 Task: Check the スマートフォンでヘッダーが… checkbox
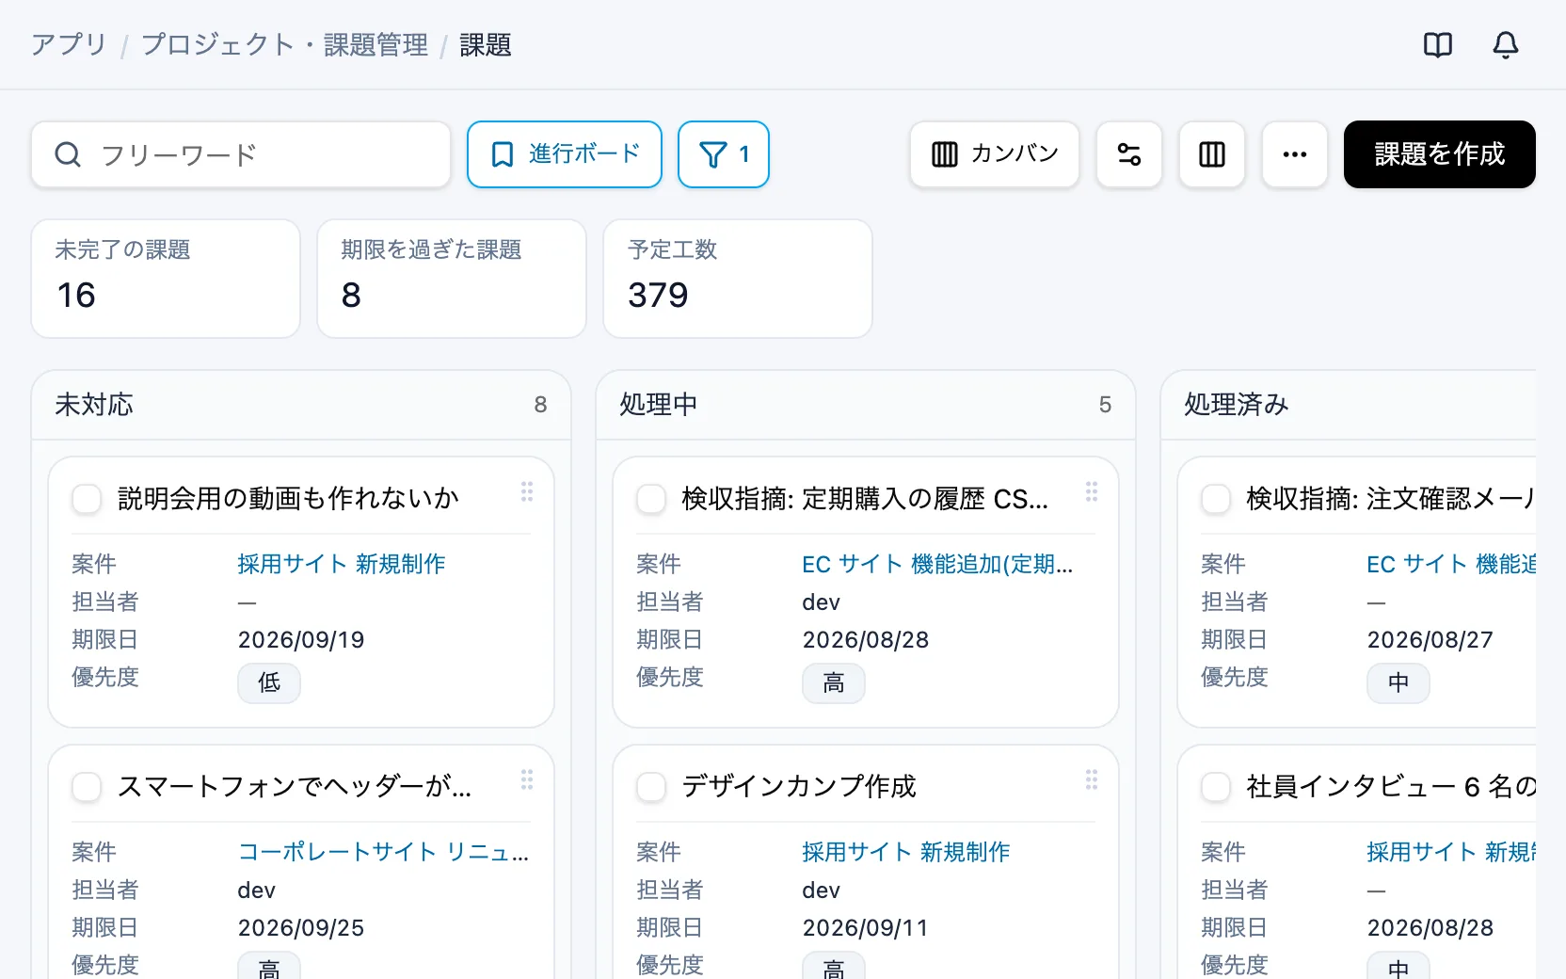pos(87,787)
